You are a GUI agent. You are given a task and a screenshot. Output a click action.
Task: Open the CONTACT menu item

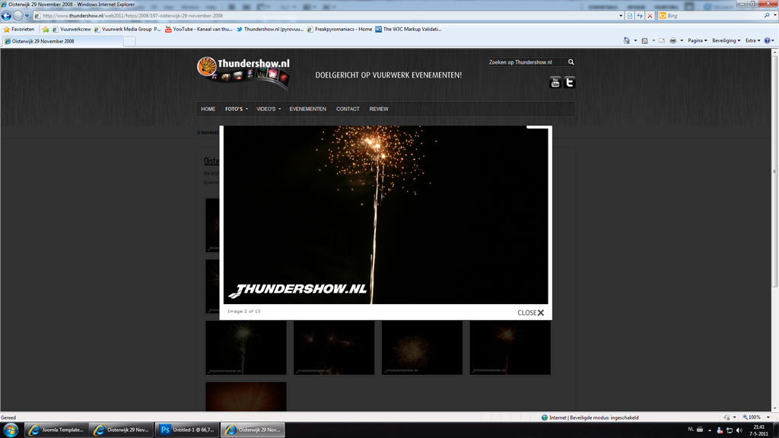click(348, 109)
